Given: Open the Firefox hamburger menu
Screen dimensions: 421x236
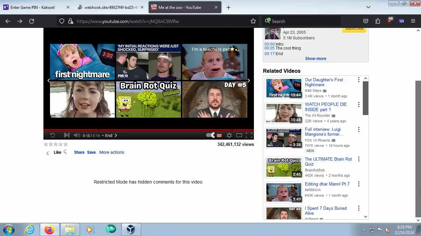Looking at the screenshot, I should (413, 21).
